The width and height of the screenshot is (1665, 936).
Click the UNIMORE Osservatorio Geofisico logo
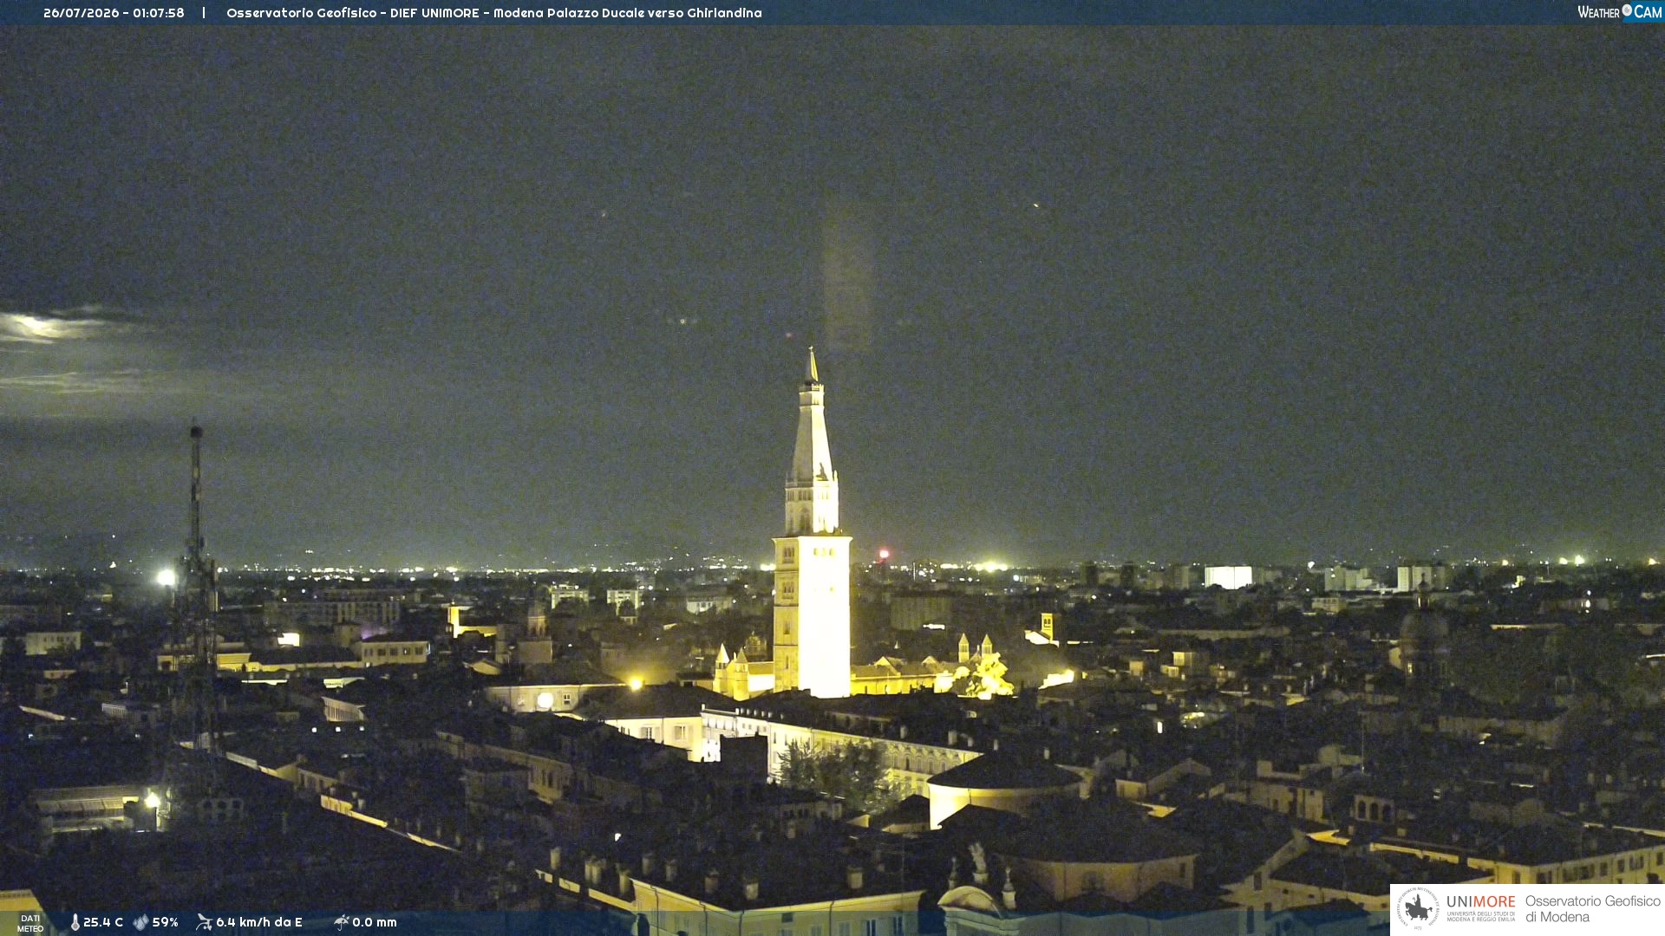(1527, 909)
